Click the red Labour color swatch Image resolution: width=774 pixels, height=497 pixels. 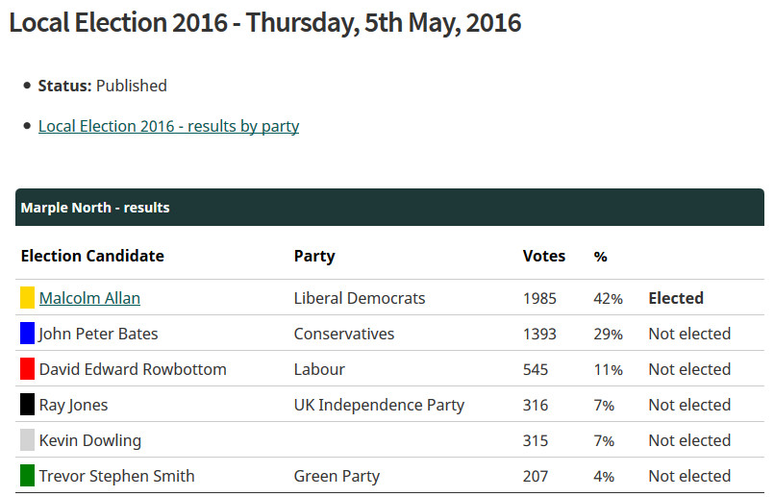pos(27,369)
